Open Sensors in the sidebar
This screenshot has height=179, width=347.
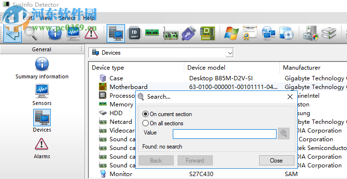[x=42, y=95]
